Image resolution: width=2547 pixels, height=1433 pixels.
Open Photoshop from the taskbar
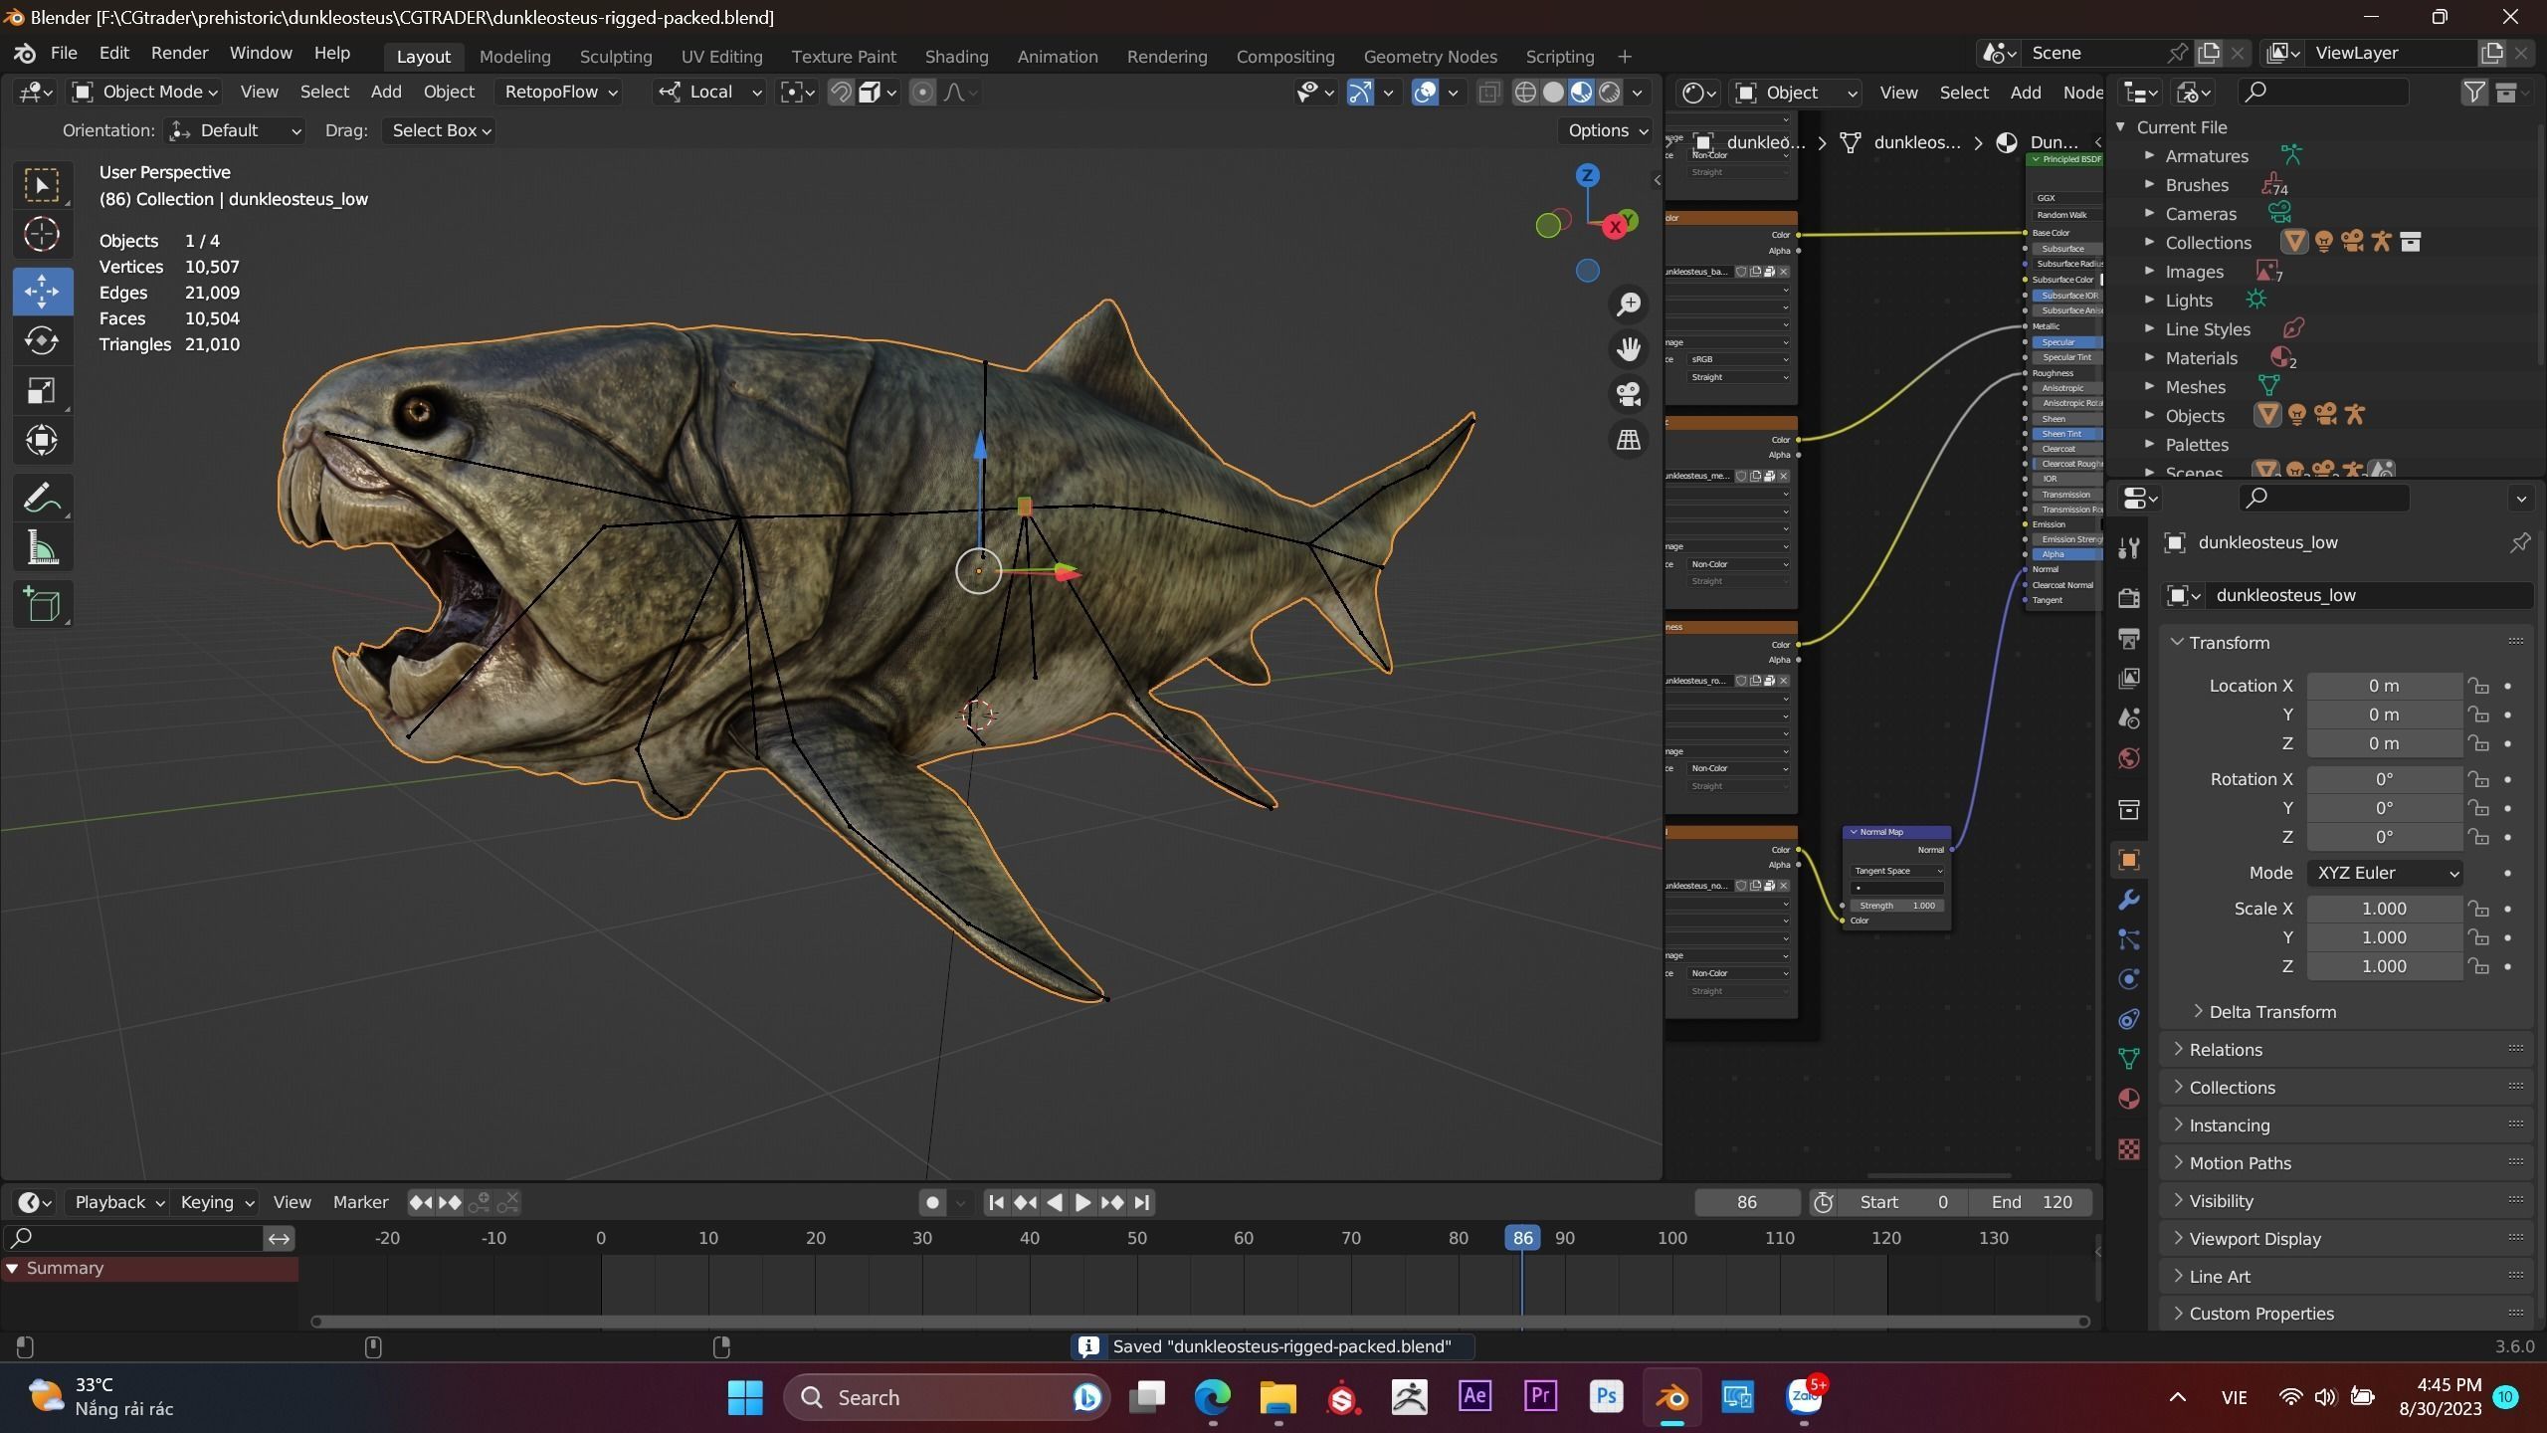coord(1606,1397)
